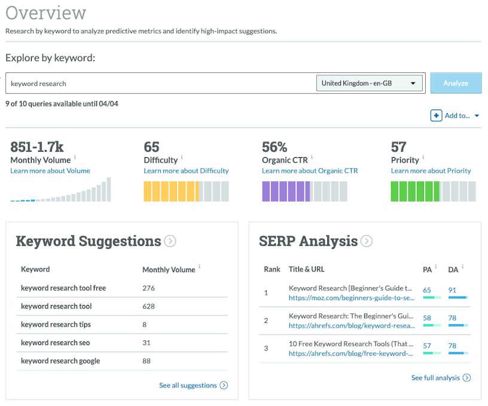Select the keyword research tool free row
The width and height of the screenshot is (488, 406).
coord(63,288)
